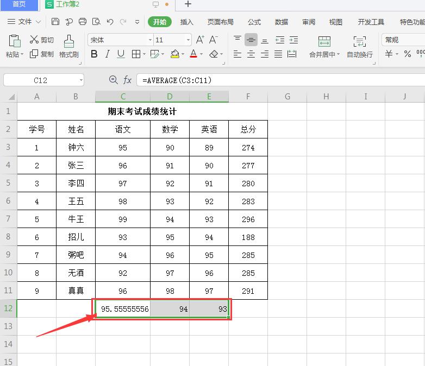This screenshot has height=366, width=425.
Task: Open 视图 ribbon tab
Action: pyautogui.click(x=335, y=22)
